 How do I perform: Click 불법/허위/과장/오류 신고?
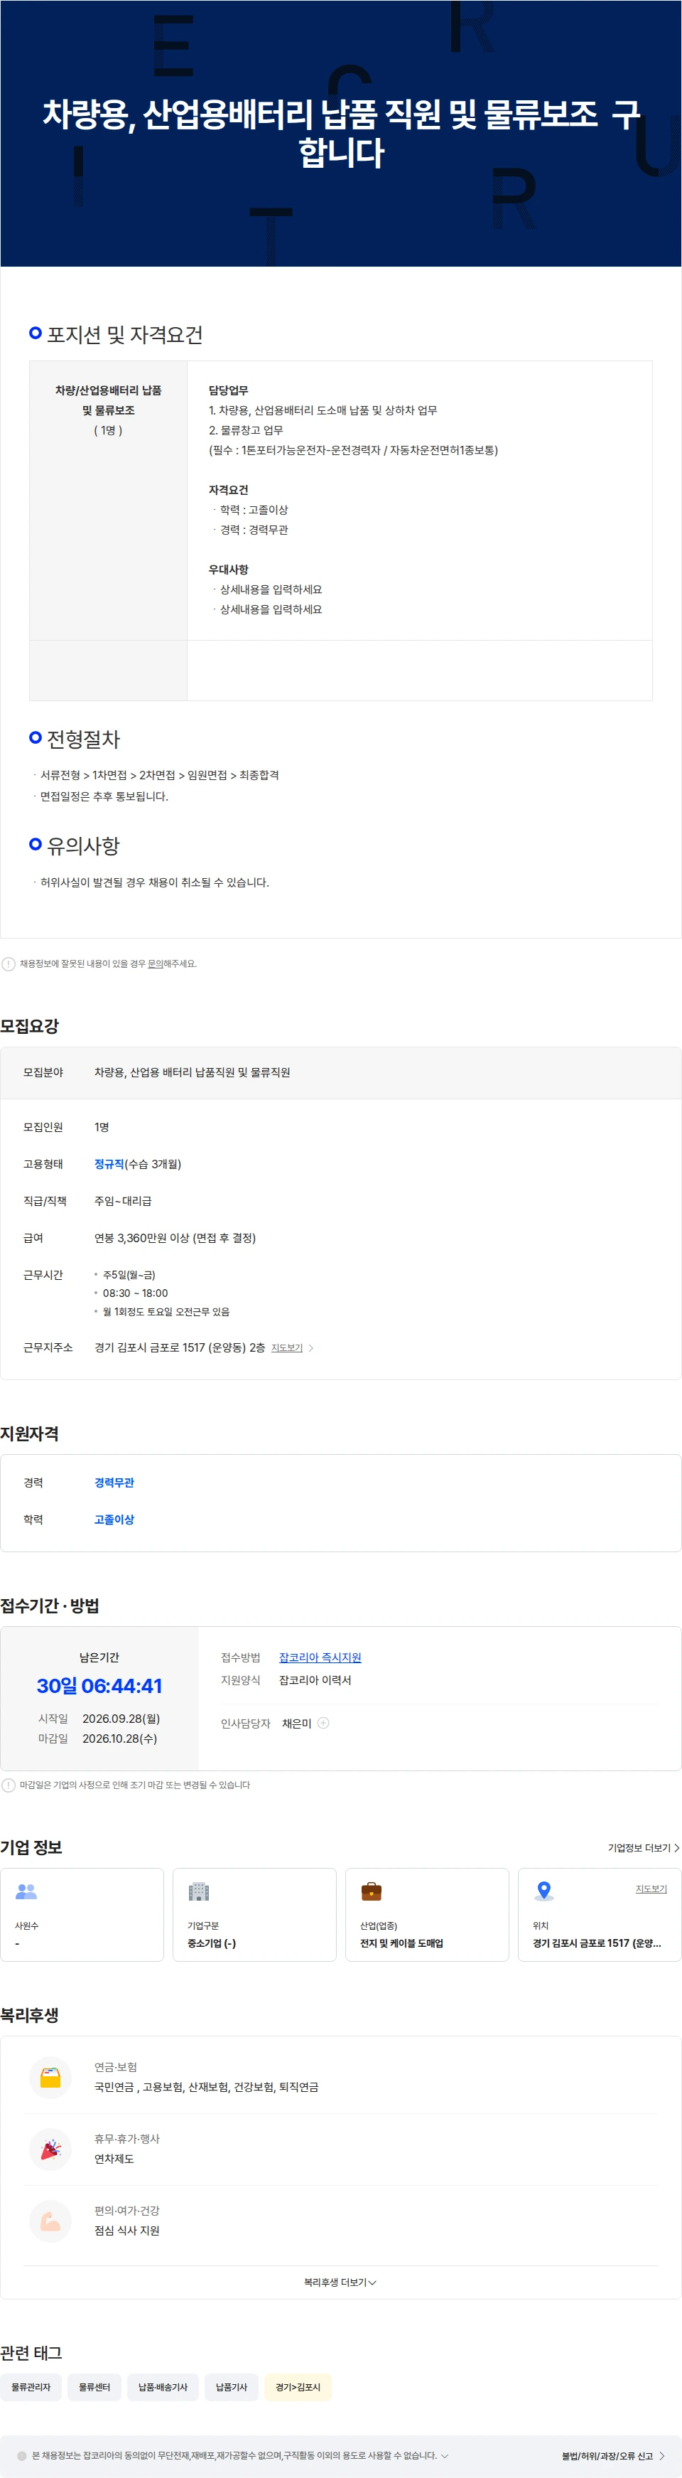pos(613,2455)
